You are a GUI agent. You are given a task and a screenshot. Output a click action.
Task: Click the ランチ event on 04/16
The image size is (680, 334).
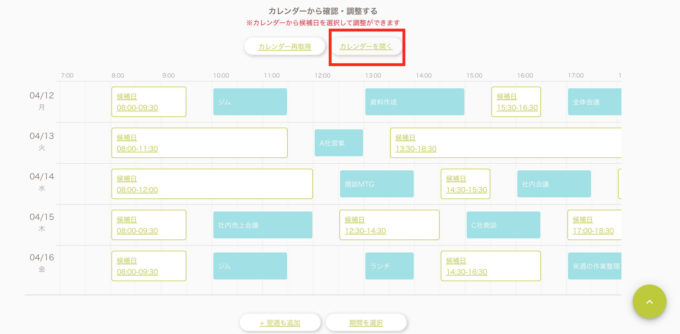(x=389, y=266)
